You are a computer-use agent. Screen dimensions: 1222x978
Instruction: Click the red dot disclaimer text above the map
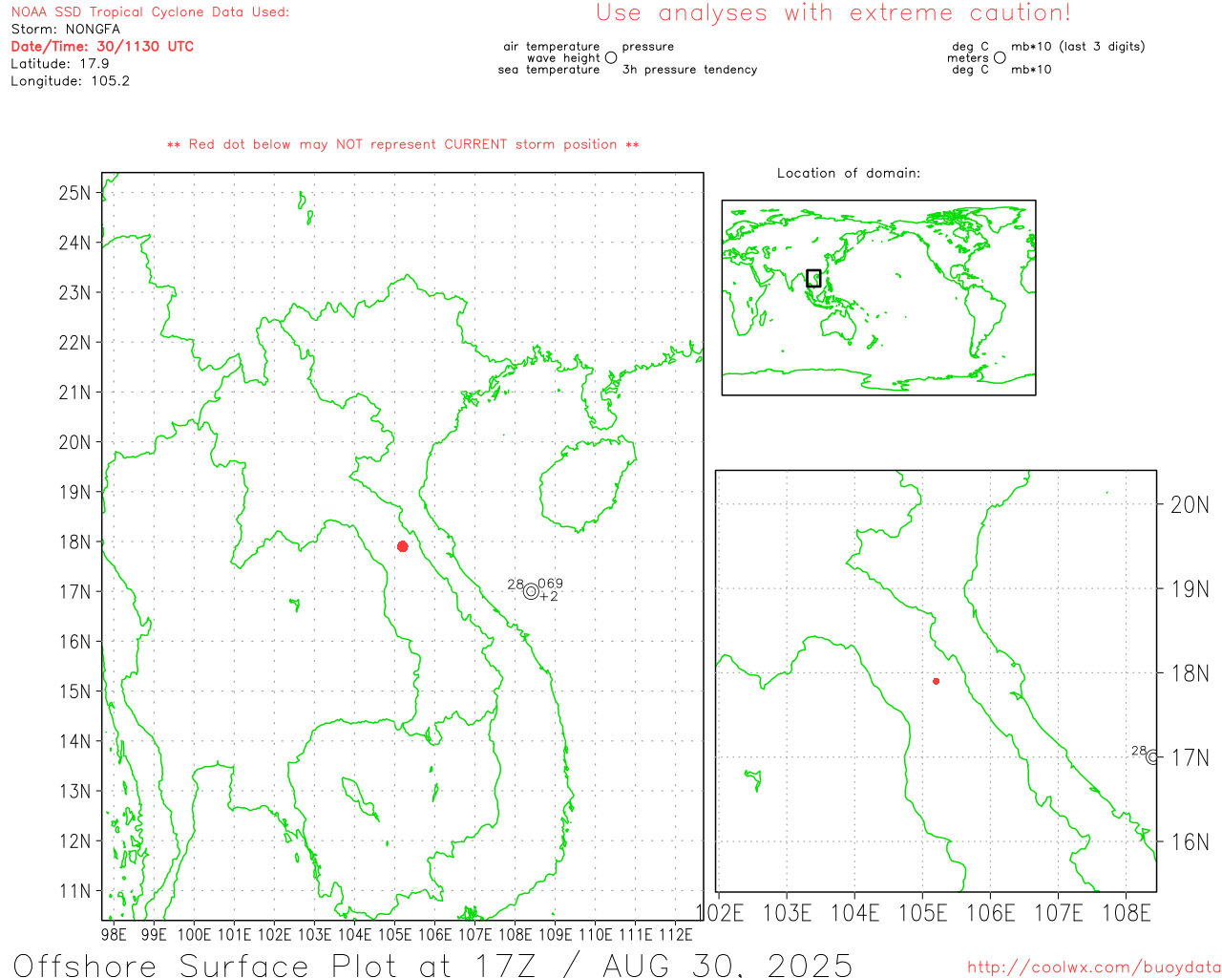coord(403,144)
